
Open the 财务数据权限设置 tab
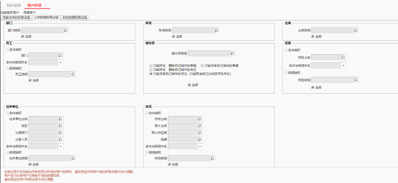[x=75, y=18]
